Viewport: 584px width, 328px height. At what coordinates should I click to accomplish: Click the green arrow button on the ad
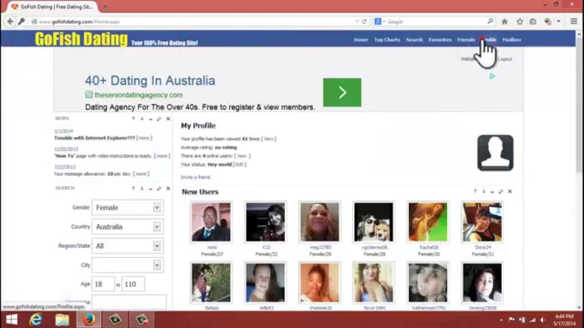342,92
